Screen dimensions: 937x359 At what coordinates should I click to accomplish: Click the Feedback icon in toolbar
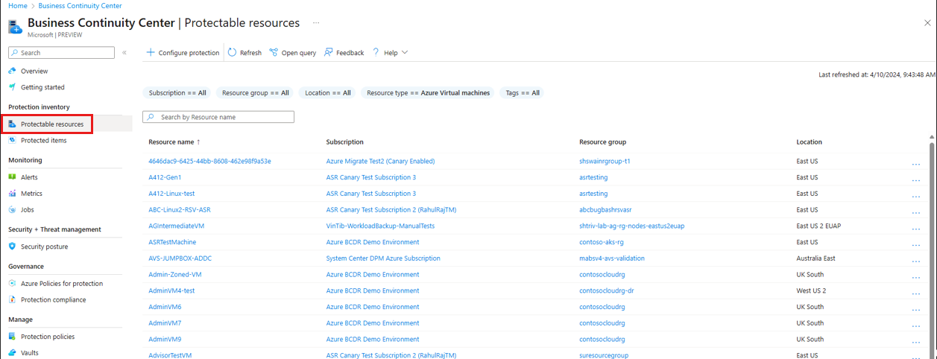click(329, 53)
